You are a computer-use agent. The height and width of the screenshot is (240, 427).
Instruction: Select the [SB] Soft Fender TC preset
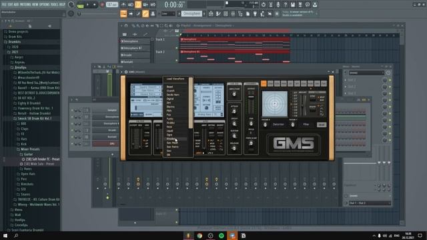pyautogui.click(x=40, y=159)
